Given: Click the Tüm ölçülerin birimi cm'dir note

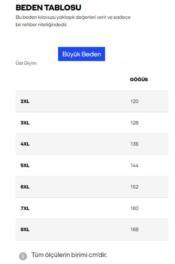Looking at the screenshot, I should [x=69, y=255].
